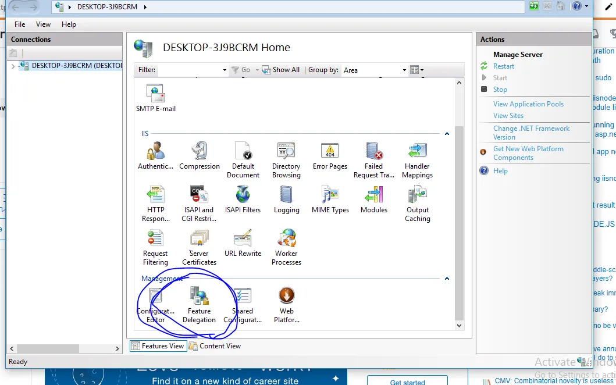Open the Logging feature
Viewport: 616px width, 385px height.
[x=286, y=199]
